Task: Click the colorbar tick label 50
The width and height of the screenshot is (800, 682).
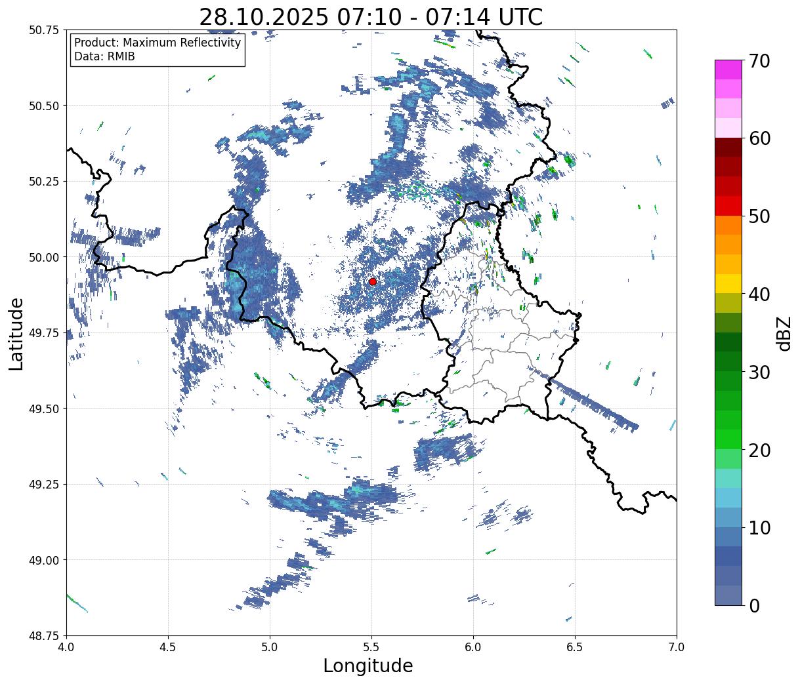Action: tap(759, 216)
